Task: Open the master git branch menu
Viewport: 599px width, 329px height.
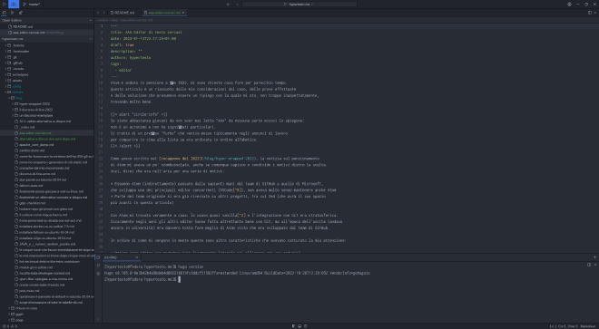Action: tap(32, 5)
